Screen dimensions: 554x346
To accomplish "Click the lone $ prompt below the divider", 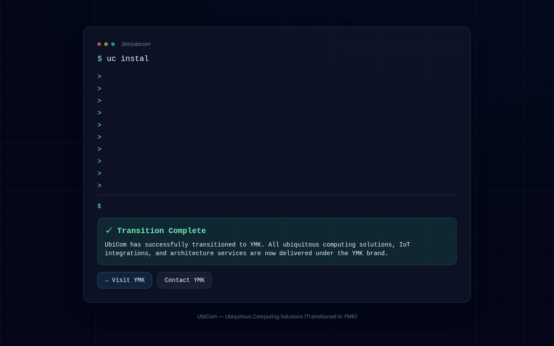I will point(99,206).
